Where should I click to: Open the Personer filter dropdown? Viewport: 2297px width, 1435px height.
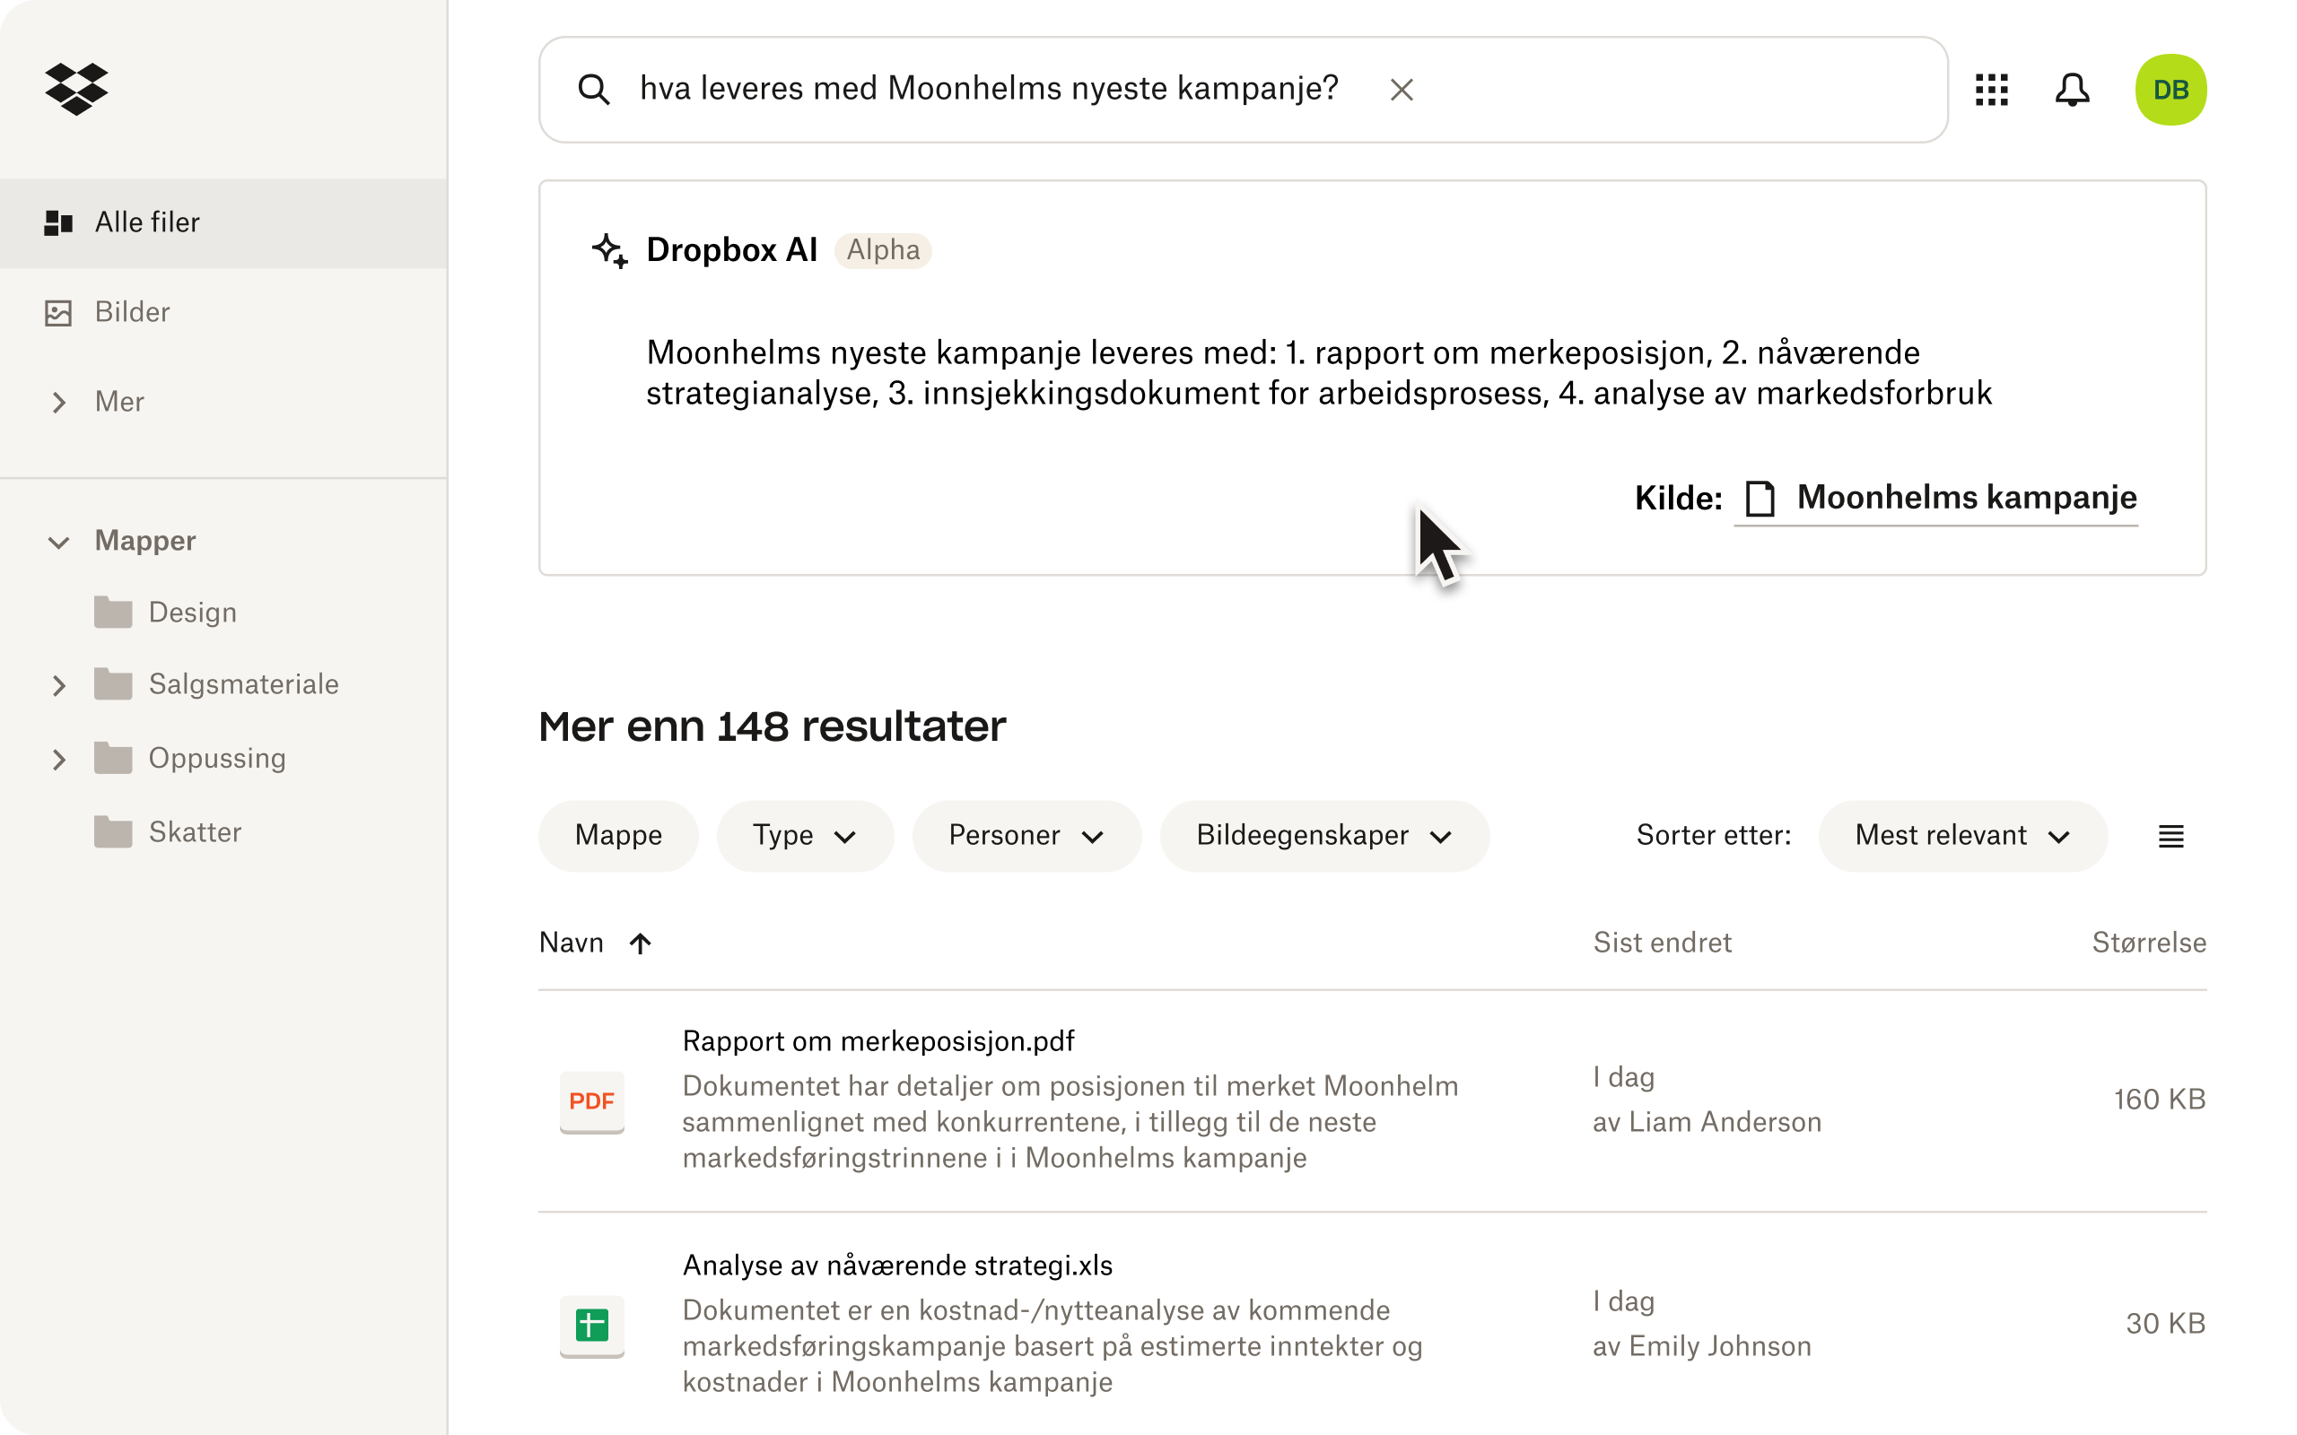point(1026,835)
